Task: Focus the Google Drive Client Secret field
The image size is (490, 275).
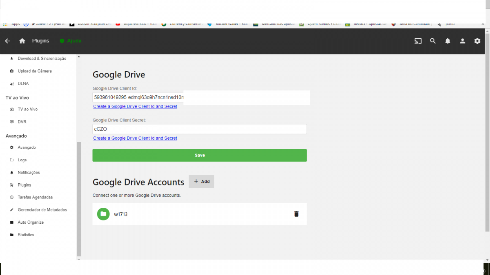Action: [199, 129]
